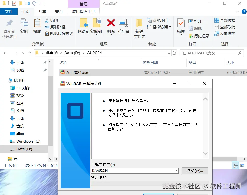Open 视频 folder in sidebar

click(x=20, y=95)
